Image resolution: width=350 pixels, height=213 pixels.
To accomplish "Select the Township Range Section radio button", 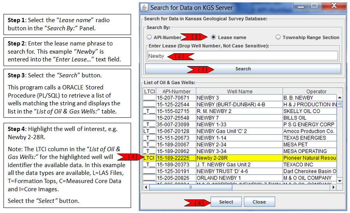I will click(x=278, y=37).
